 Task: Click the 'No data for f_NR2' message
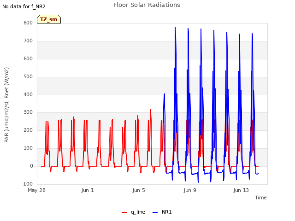pyautogui.click(x=24, y=6)
